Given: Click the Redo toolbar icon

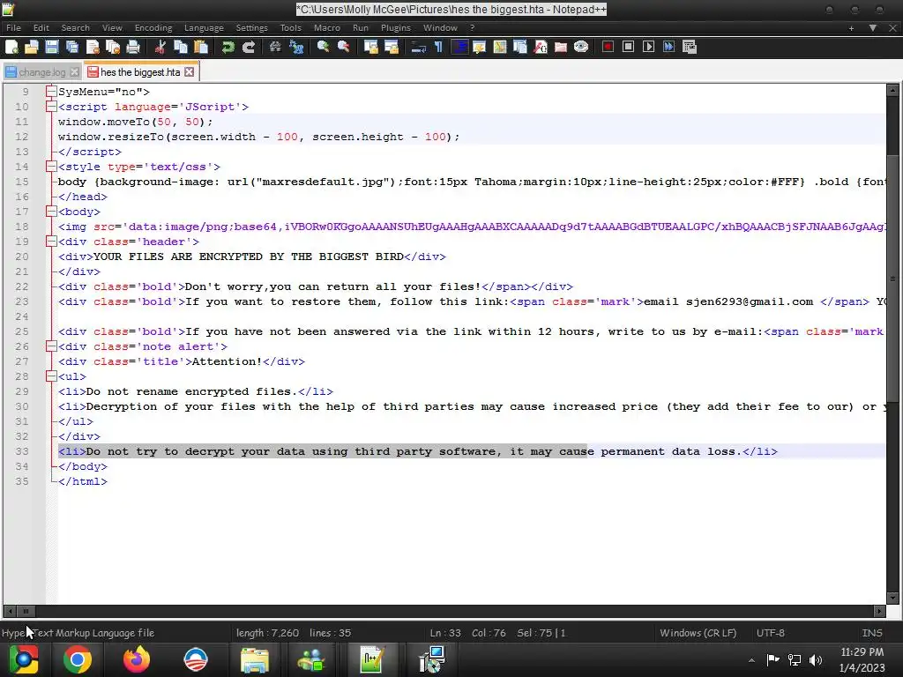Looking at the screenshot, I should pyautogui.click(x=248, y=48).
